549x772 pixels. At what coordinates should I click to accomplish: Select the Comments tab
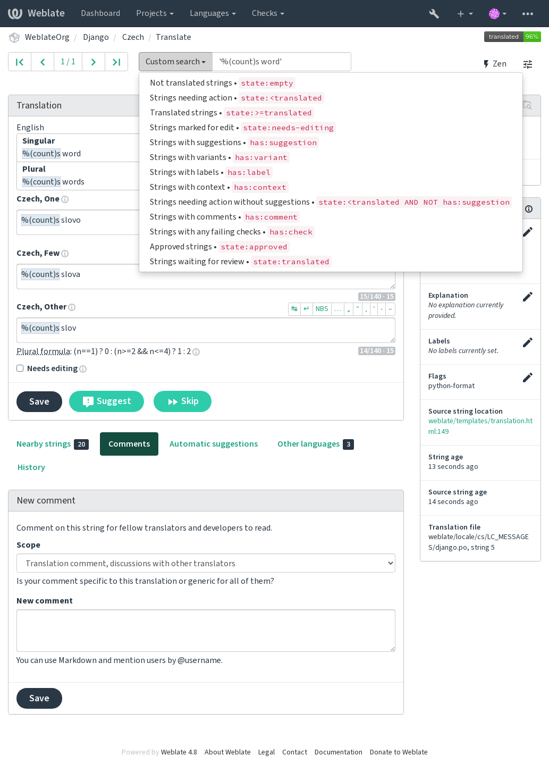point(129,444)
